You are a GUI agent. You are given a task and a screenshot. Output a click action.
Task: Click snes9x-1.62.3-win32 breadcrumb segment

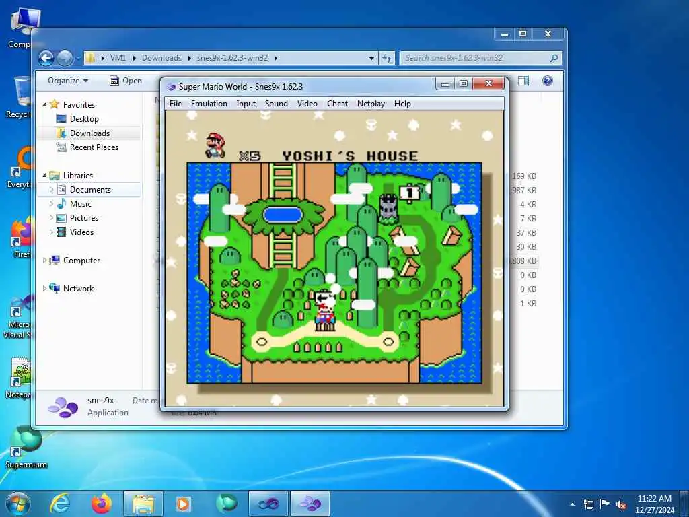click(232, 58)
